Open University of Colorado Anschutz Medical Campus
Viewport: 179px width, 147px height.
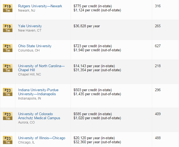tap(39, 116)
